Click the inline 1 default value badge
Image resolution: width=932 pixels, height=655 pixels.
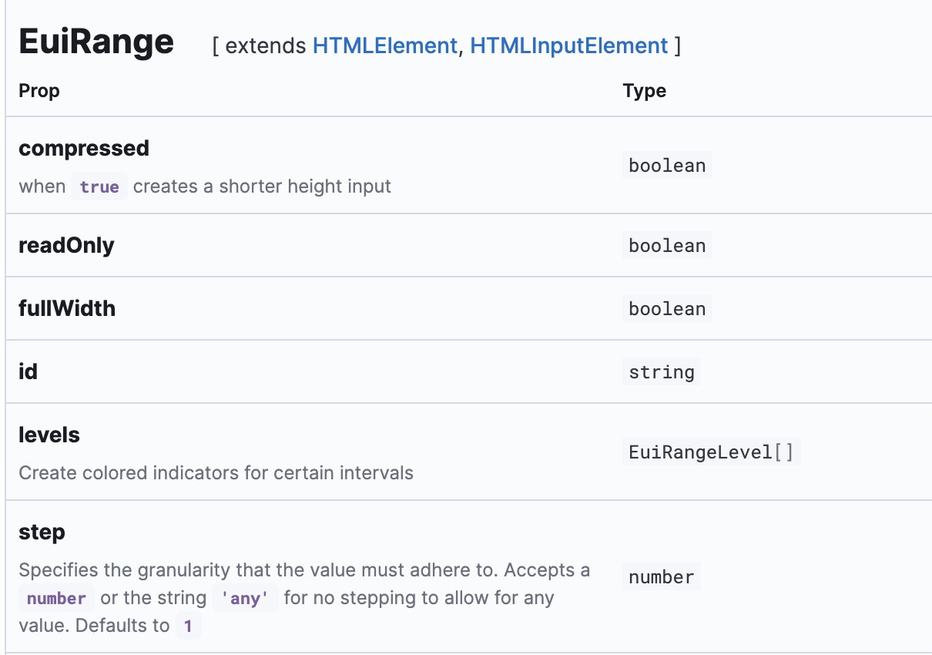pyautogui.click(x=189, y=626)
